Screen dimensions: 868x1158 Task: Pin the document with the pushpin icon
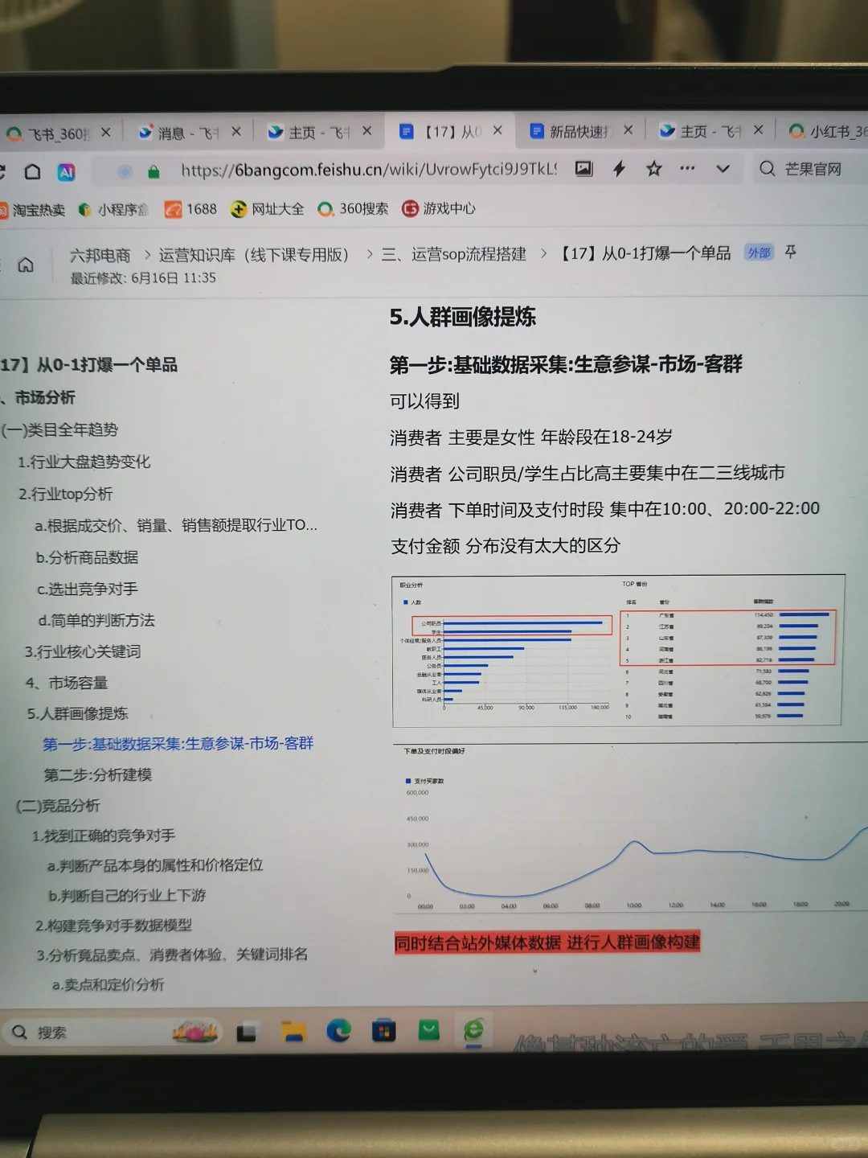pyautogui.click(x=791, y=252)
